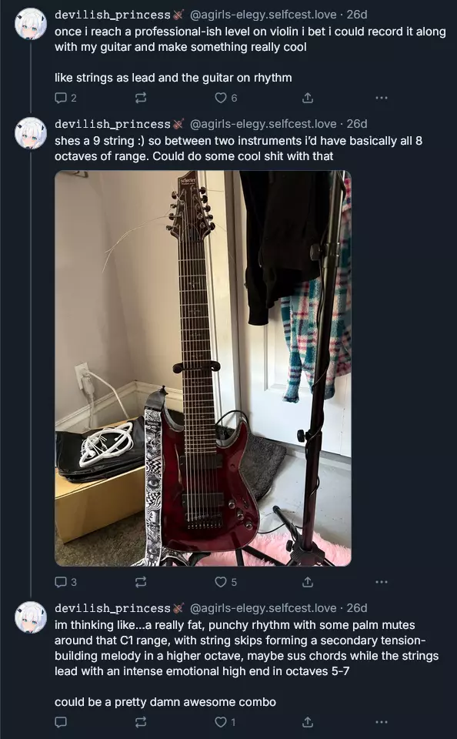
Task: Open more options on first post
Action: coord(382,98)
